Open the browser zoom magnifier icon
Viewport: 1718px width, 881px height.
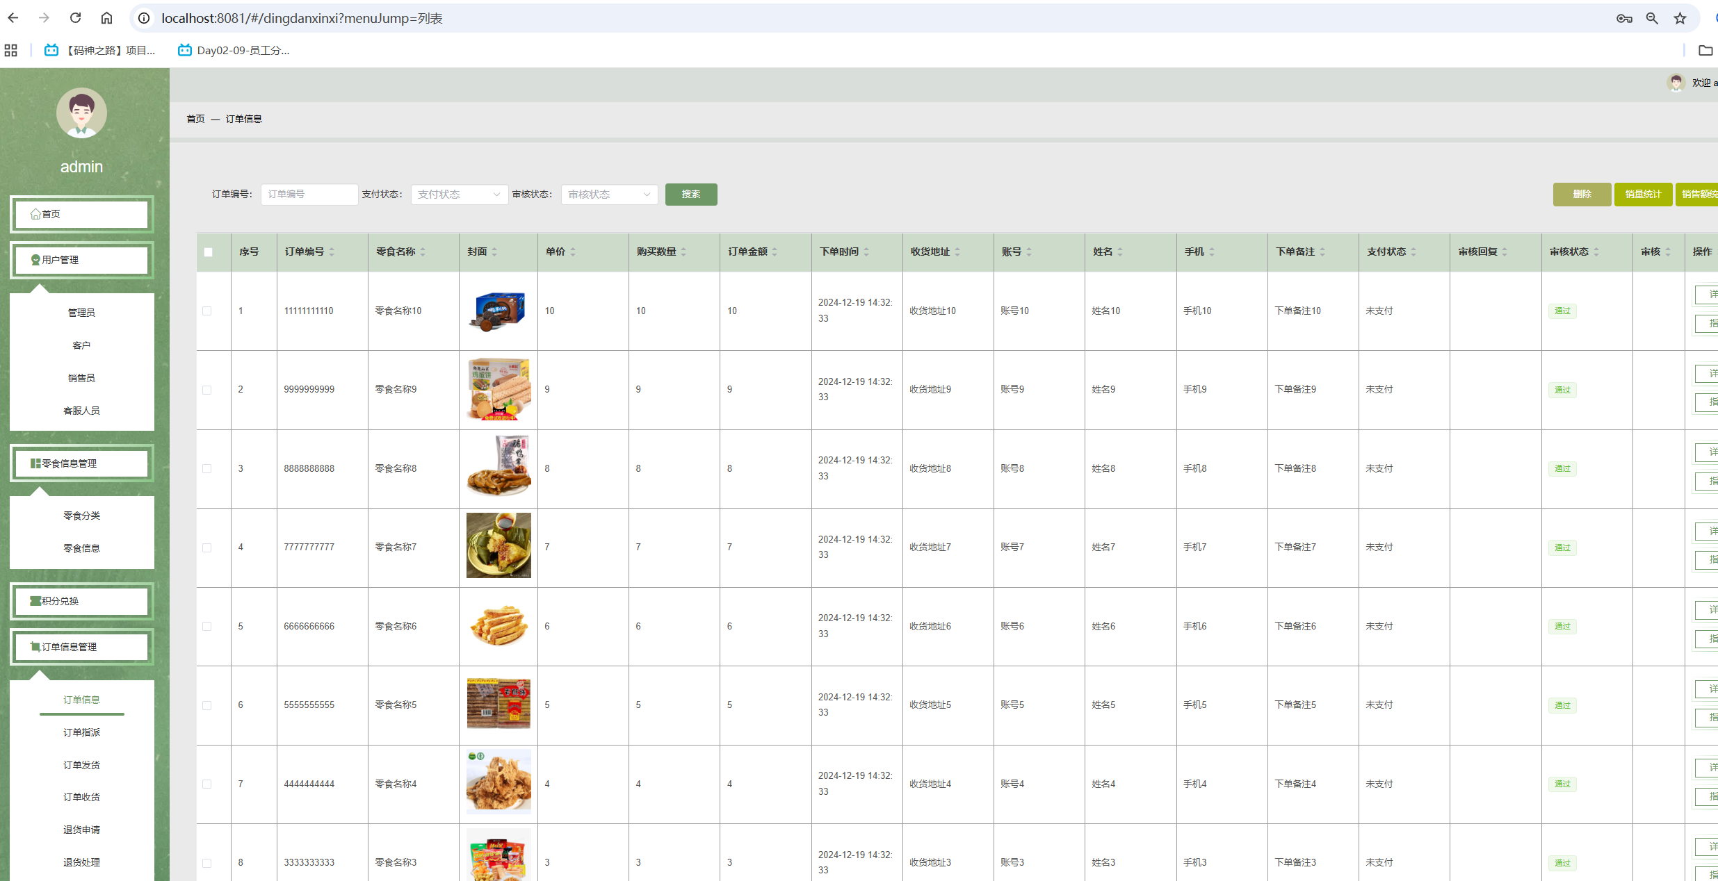tap(1652, 18)
